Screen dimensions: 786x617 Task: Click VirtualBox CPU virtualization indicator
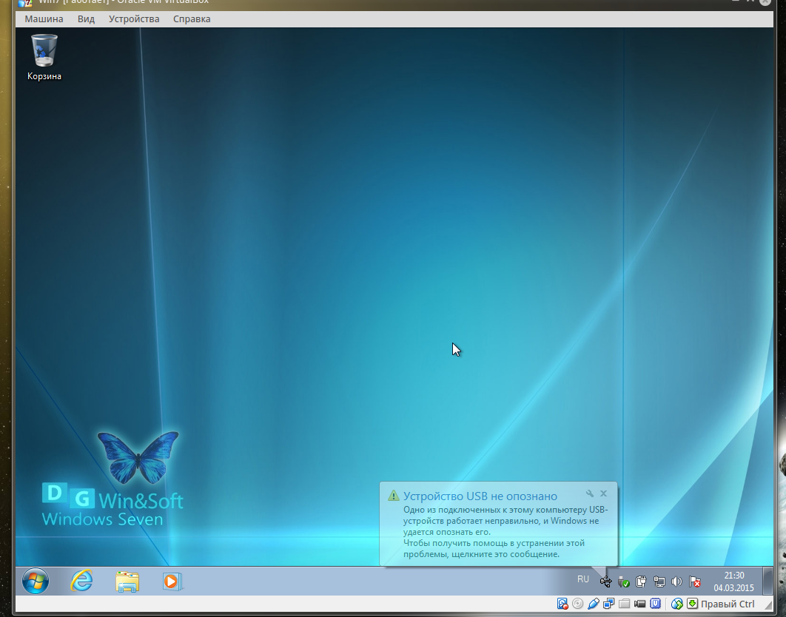click(655, 604)
